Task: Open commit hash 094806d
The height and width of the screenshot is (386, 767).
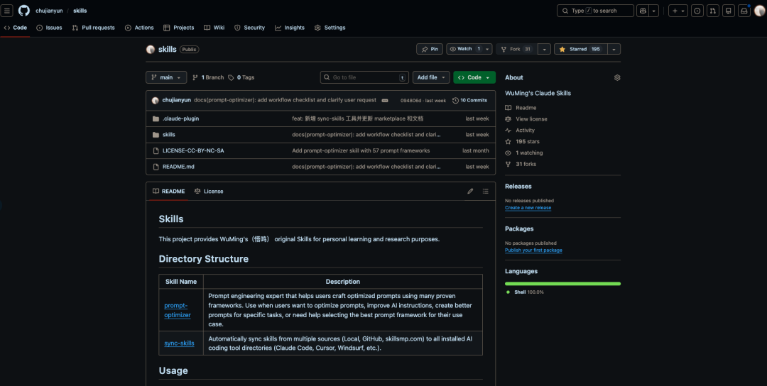Action: 411,100
